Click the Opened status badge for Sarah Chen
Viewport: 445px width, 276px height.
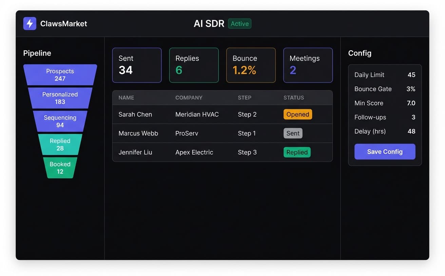(297, 114)
